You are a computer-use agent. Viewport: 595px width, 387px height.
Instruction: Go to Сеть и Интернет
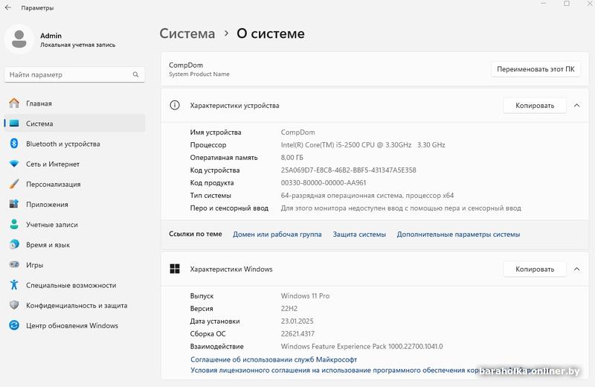point(75,164)
